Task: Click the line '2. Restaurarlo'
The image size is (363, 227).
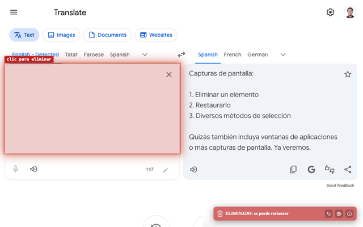Action: 210,105
